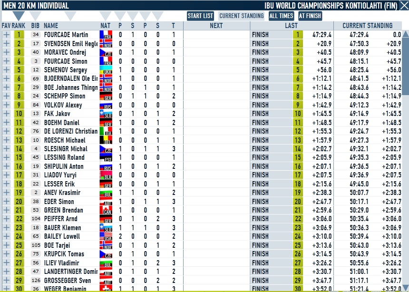Add SVENDSEN Emil Hegle to favorites

click(x=7, y=44)
